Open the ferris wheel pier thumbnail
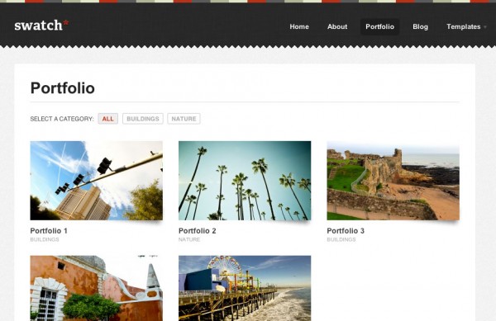This screenshot has height=321, width=496. click(x=245, y=288)
